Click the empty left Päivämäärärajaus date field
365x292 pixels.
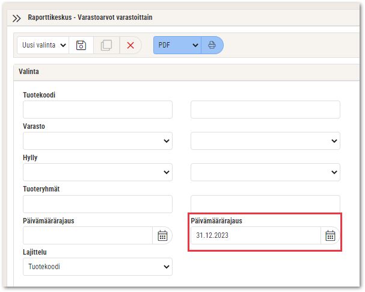coord(88,235)
